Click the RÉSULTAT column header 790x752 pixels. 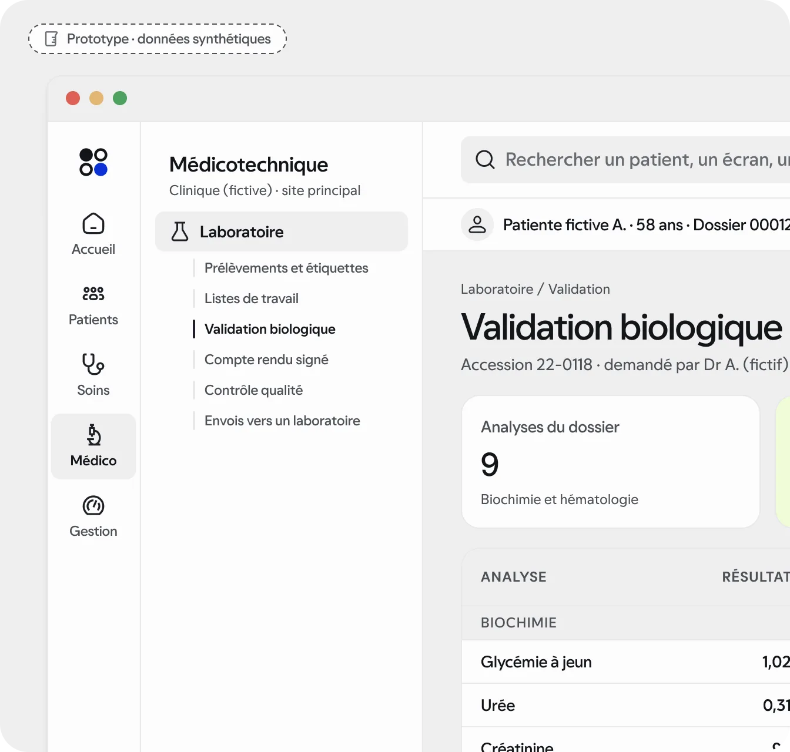756,577
